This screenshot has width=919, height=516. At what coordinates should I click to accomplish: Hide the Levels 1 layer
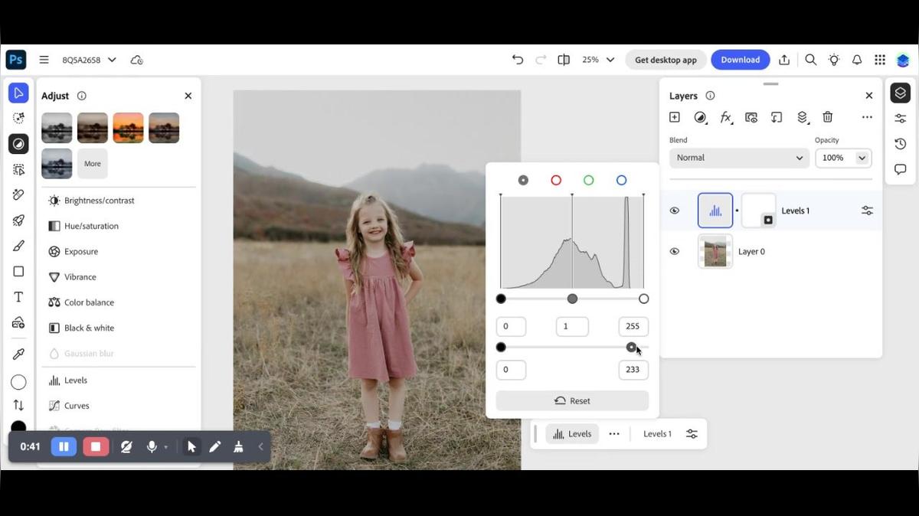point(674,211)
